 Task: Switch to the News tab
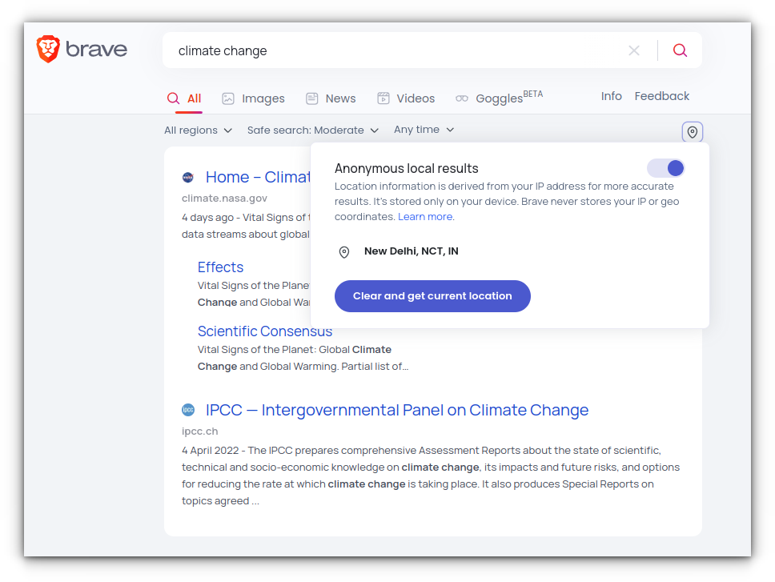[x=331, y=98]
